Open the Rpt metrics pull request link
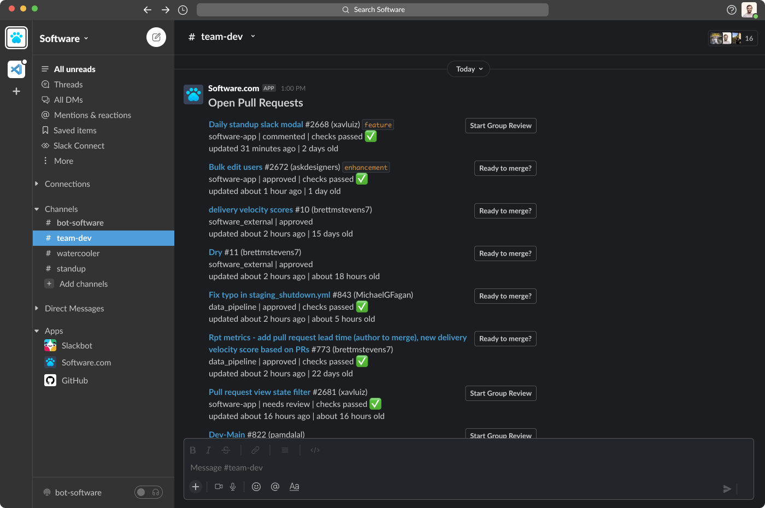 tap(338, 344)
